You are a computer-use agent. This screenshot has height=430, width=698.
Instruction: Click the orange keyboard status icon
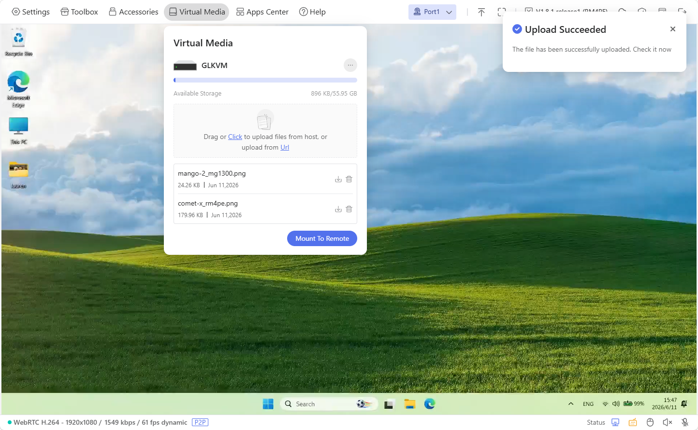633,422
